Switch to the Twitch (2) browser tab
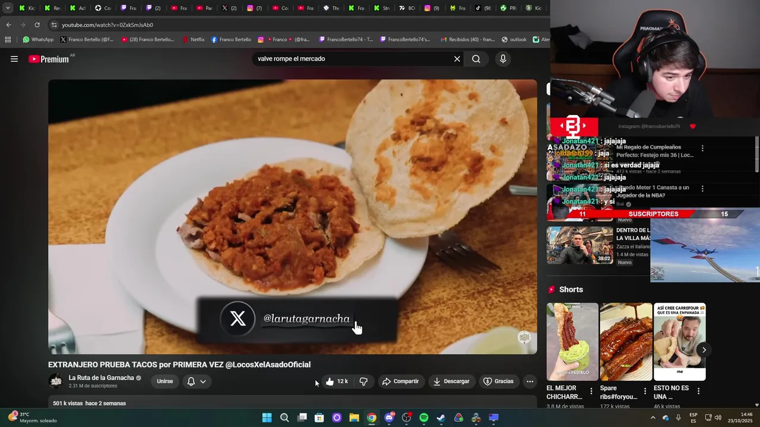Viewport: 760px width, 427px height. pyautogui.click(x=154, y=8)
